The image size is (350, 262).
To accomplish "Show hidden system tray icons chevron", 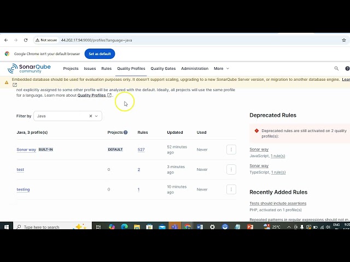I will pyautogui.click(x=289, y=227).
